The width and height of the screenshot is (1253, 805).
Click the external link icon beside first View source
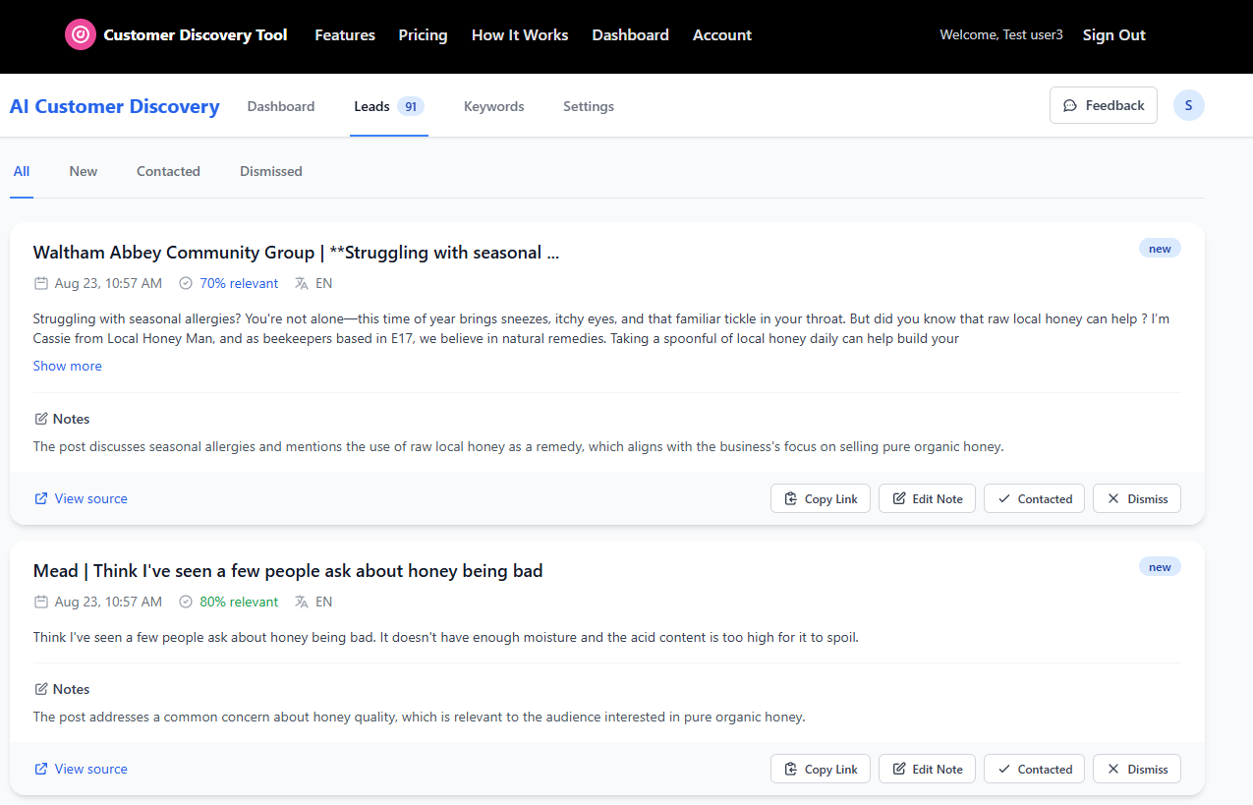41,498
